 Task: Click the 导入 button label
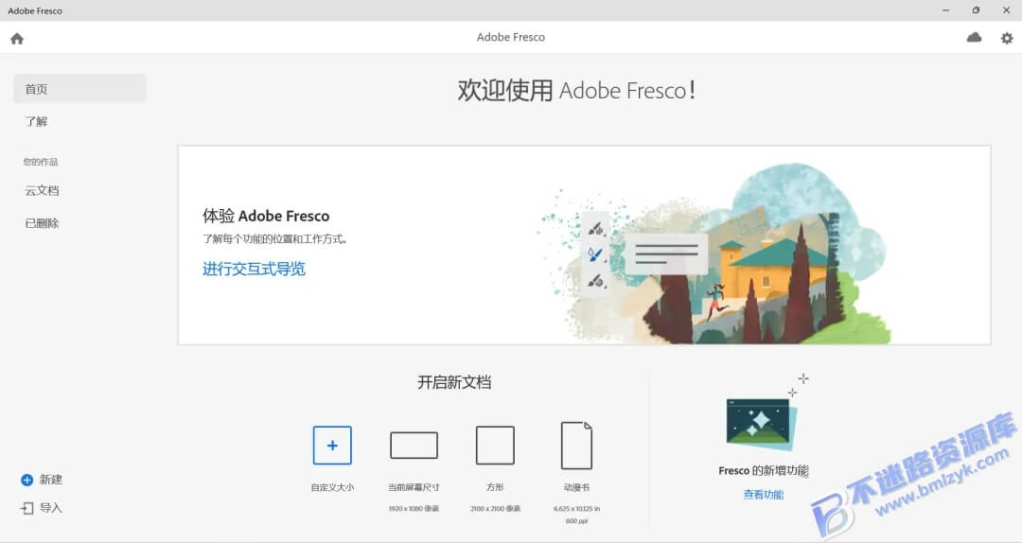(x=51, y=508)
